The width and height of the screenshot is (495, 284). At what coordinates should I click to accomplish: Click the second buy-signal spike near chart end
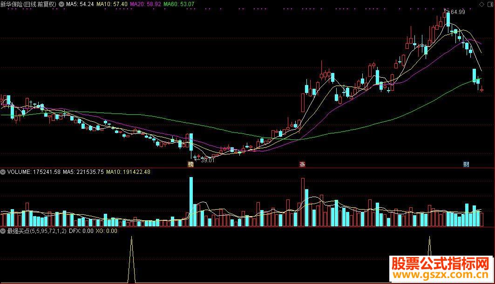[429, 246]
